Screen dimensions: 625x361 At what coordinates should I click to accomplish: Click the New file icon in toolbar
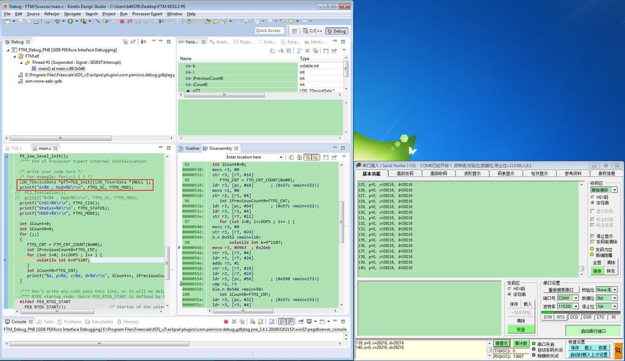pos(8,21)
